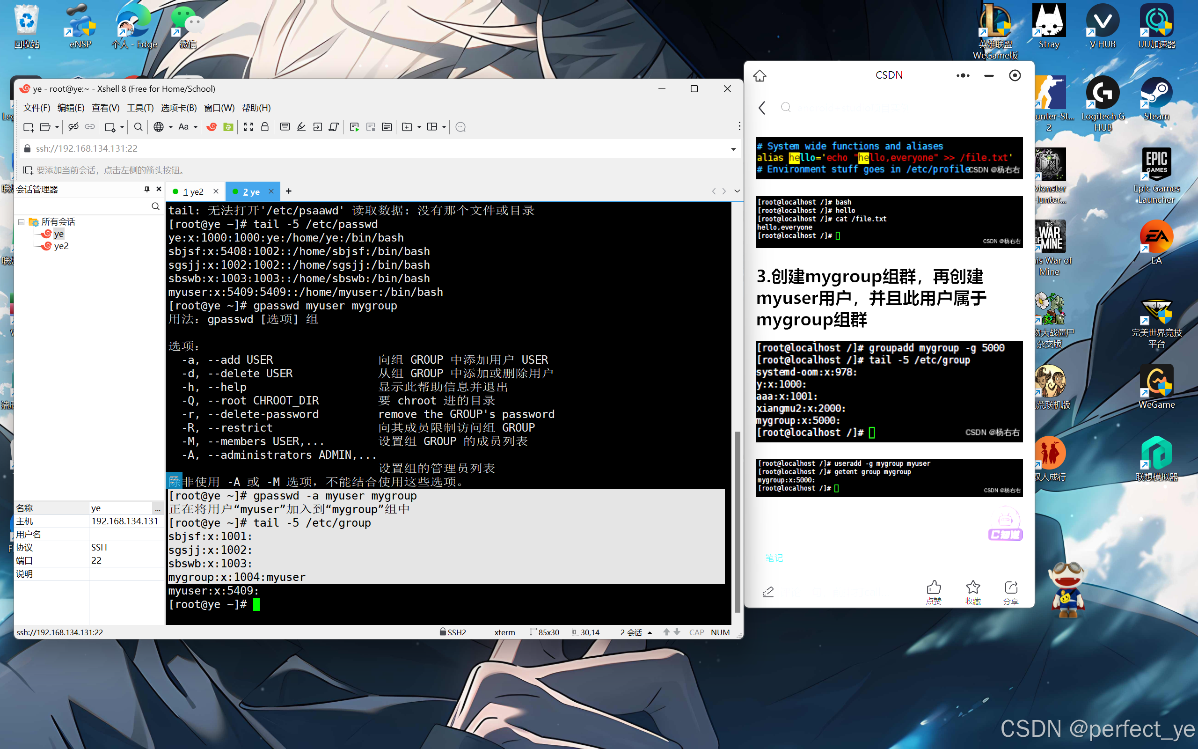Click the CSDN home icon
The width and height of the screenshot is (1198, 749).
[x=760, y=76]
